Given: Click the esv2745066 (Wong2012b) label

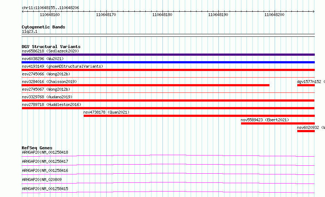Looking at the screenshot, I should tap(46, 74).
